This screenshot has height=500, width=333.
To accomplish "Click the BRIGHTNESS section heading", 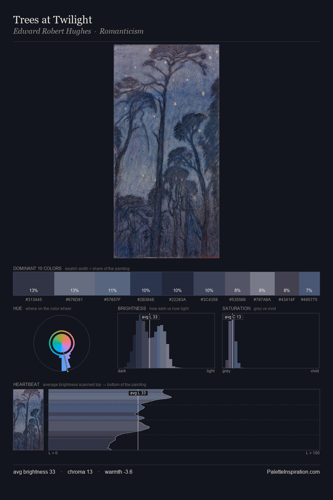I will pyautogui.click(x=132, y=308).
